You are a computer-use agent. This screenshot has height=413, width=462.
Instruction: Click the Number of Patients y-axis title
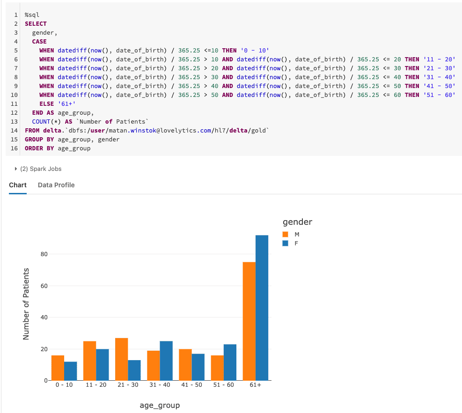[x=26, y=304]
